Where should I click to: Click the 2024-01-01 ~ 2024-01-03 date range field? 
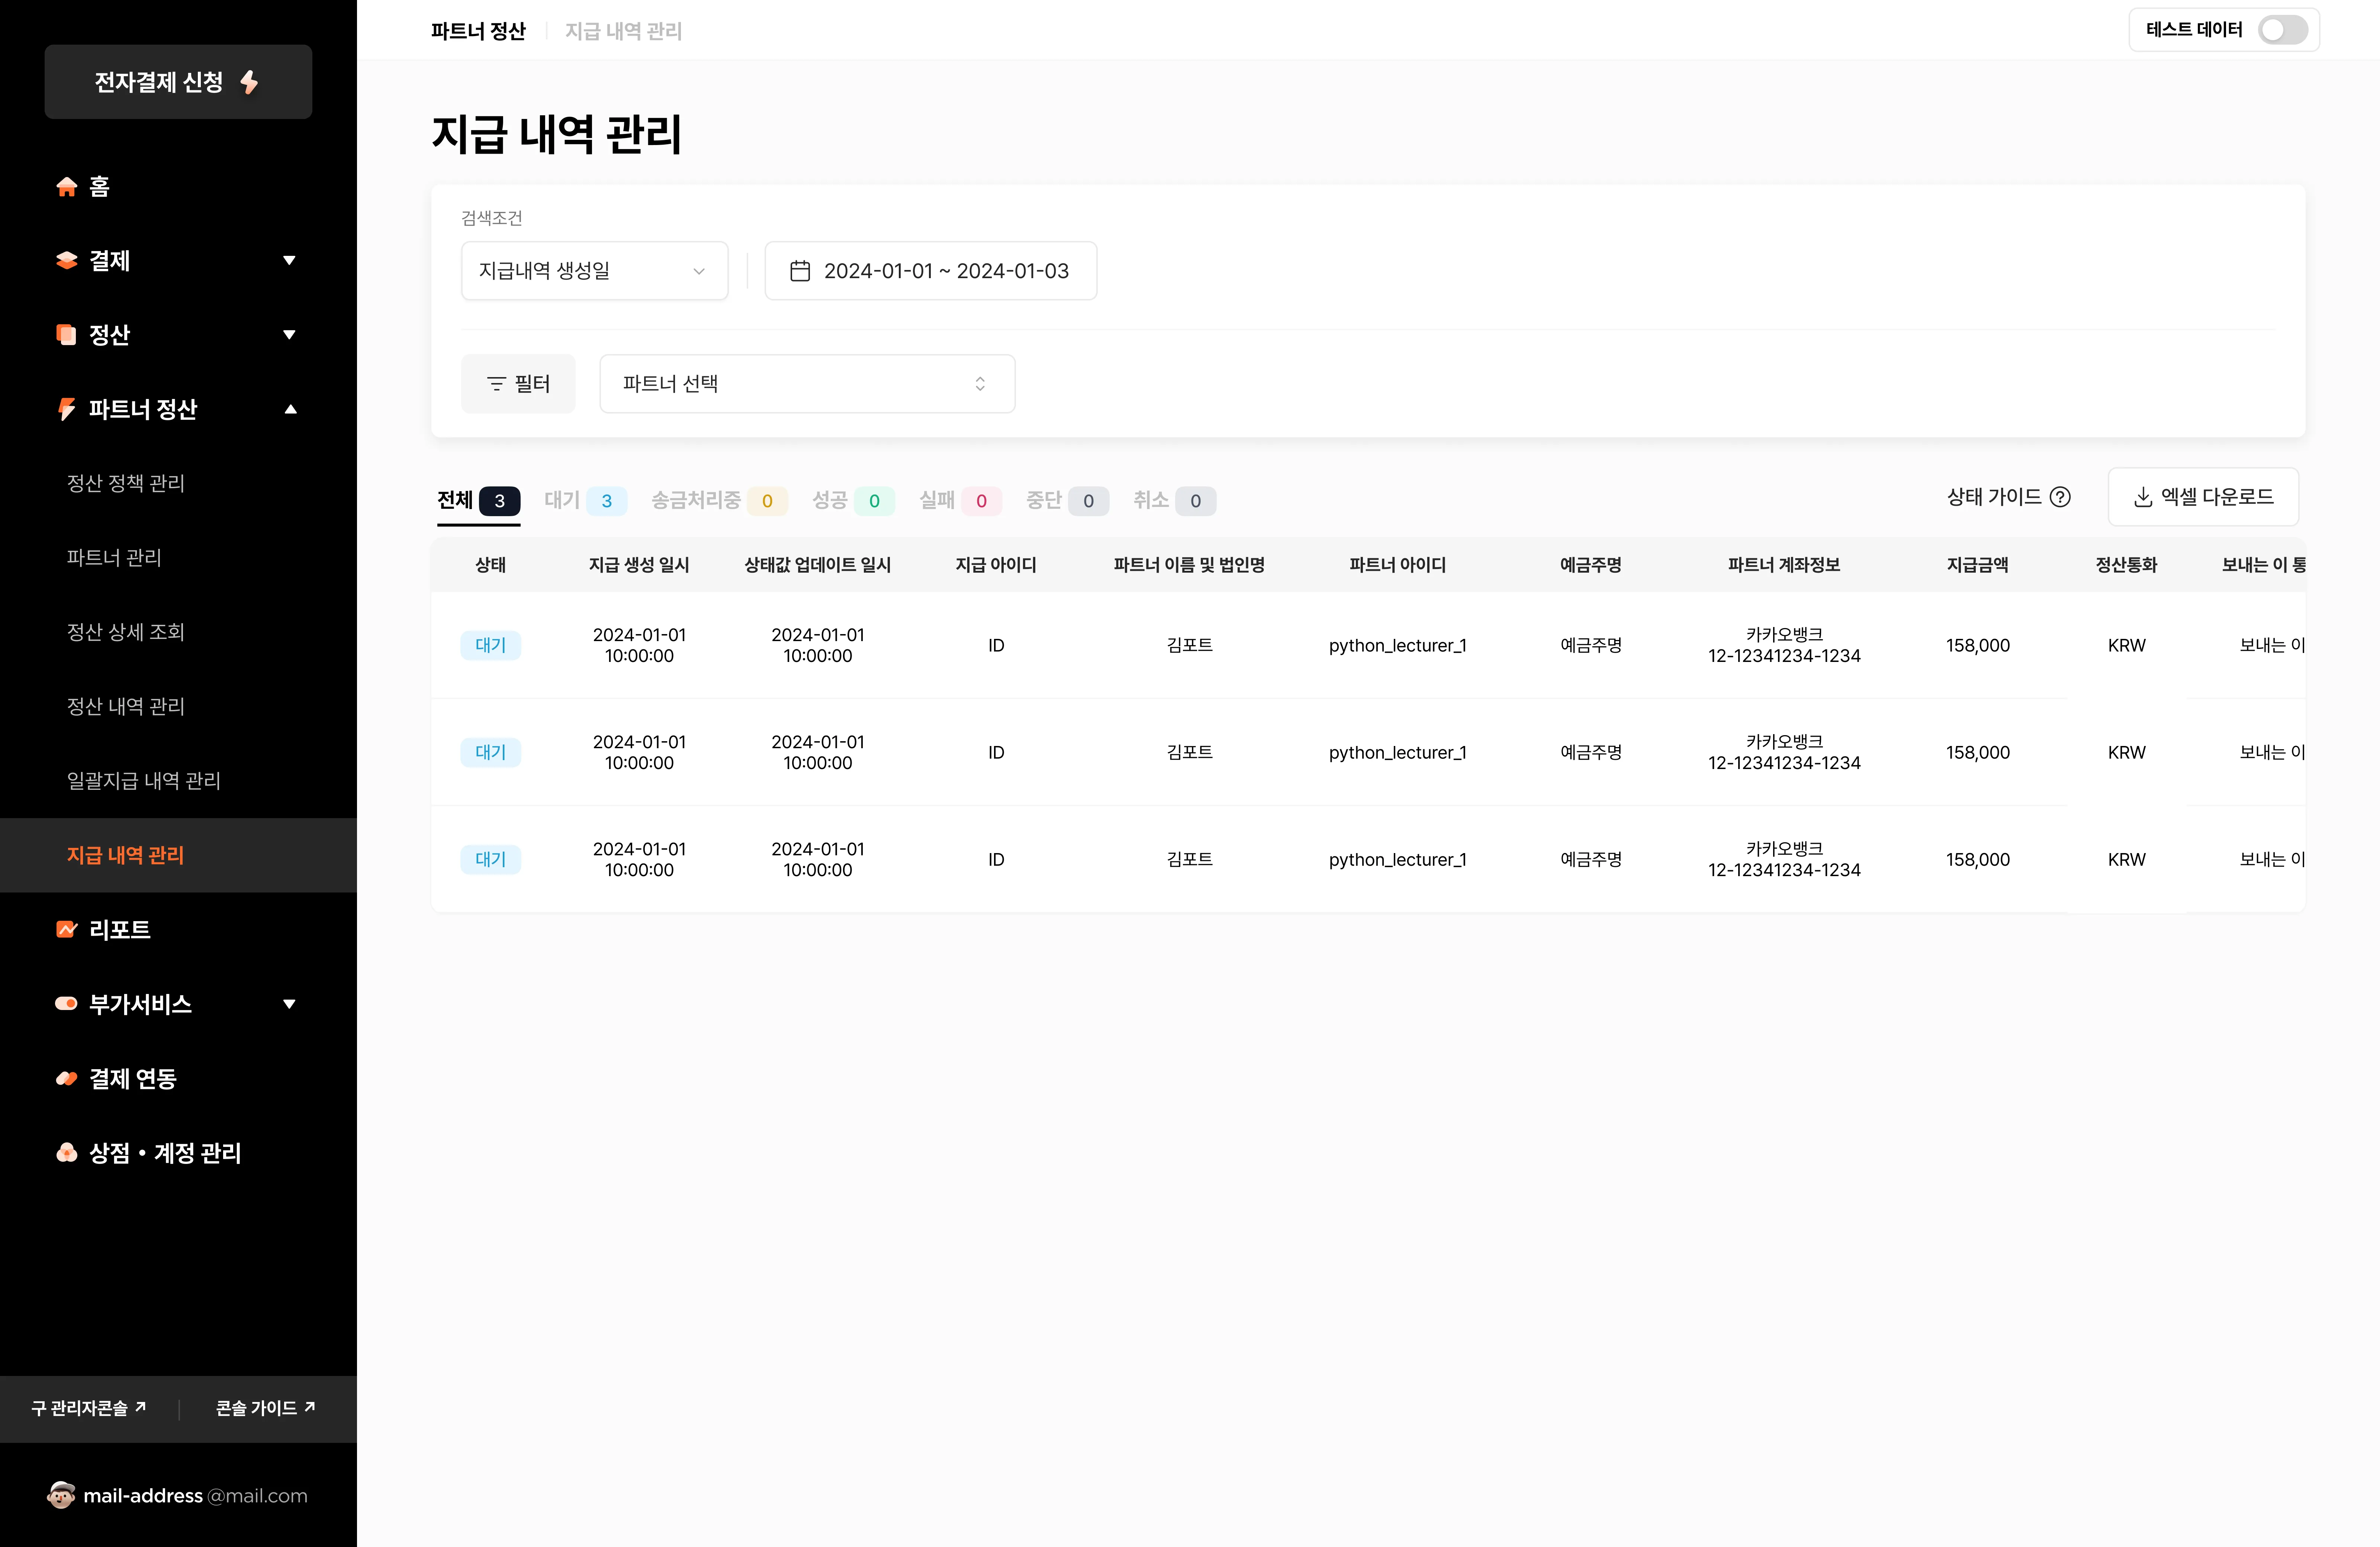(x=946, y=270)
